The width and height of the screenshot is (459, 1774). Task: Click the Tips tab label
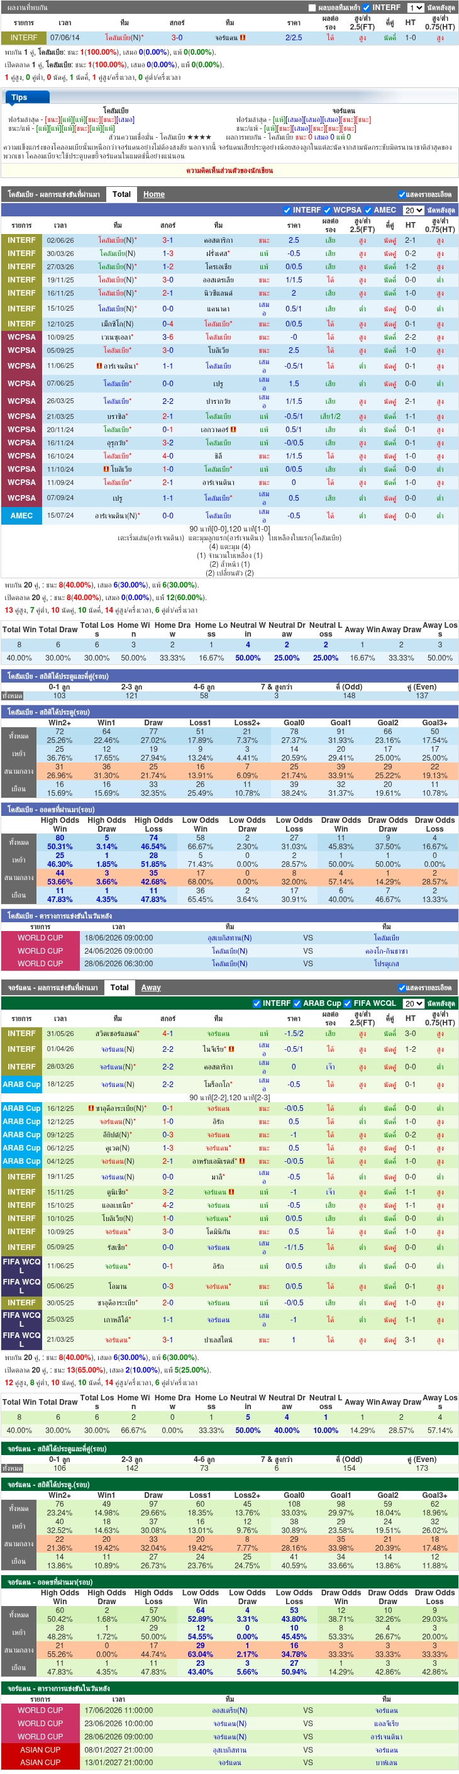click(19, 97)
